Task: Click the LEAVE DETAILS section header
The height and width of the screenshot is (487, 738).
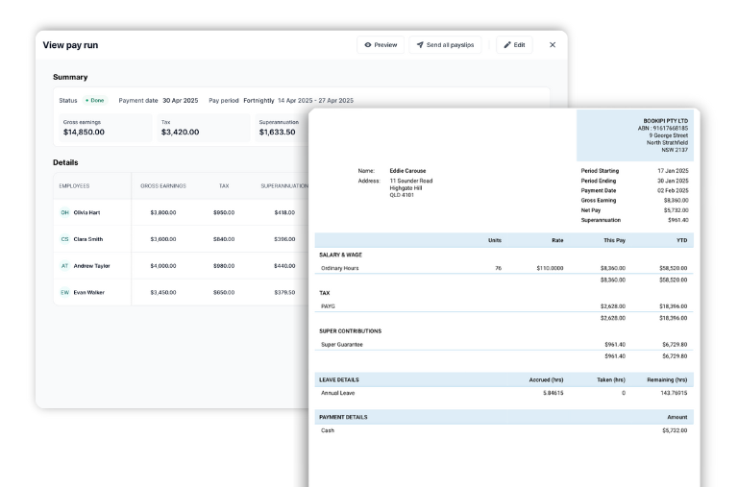Action: click(x=339, y=379)
